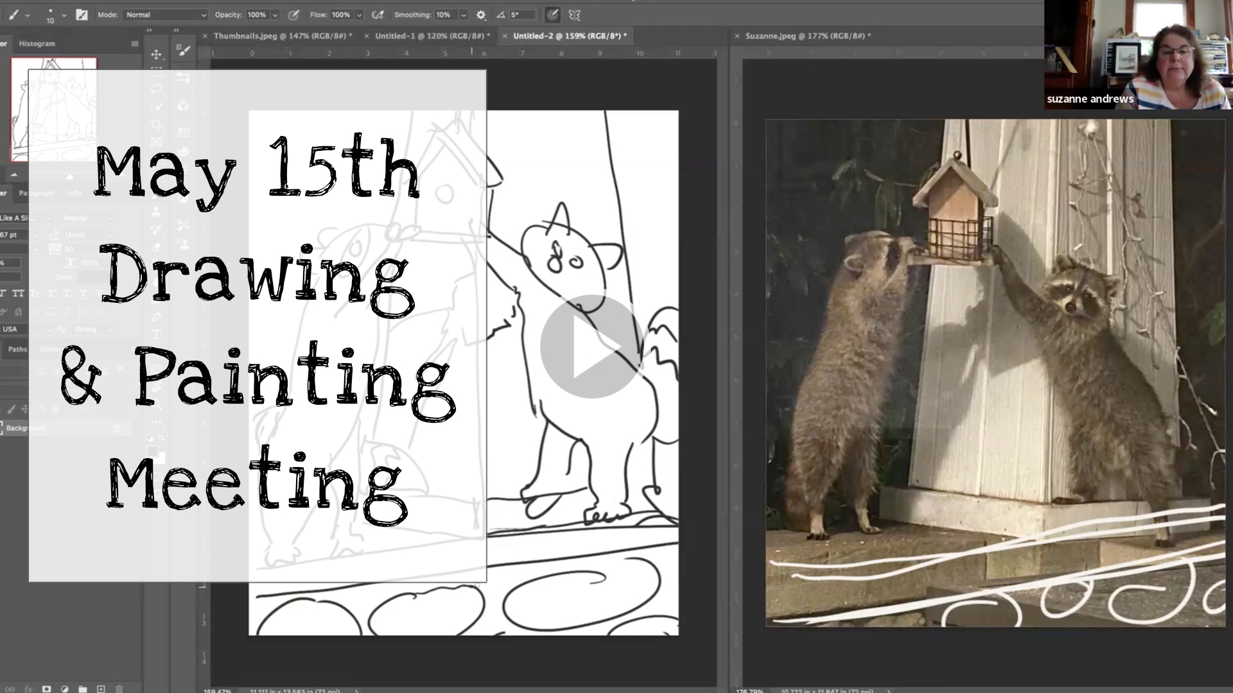
Task: Close the Suzanne.jpeg tab
Action: pyautogui.click(x=737, y=36)
